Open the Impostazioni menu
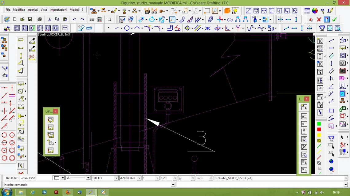This screenshot has width=350, height=196. (x=58, y=10)
